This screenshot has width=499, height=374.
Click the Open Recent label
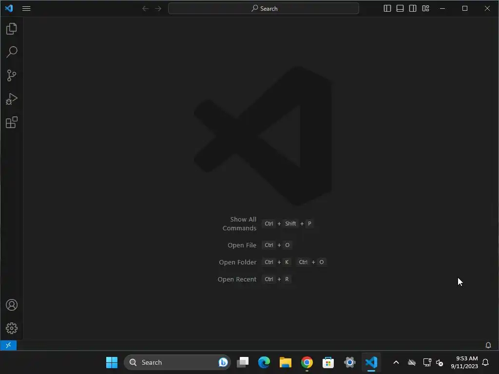coord(237,279)
